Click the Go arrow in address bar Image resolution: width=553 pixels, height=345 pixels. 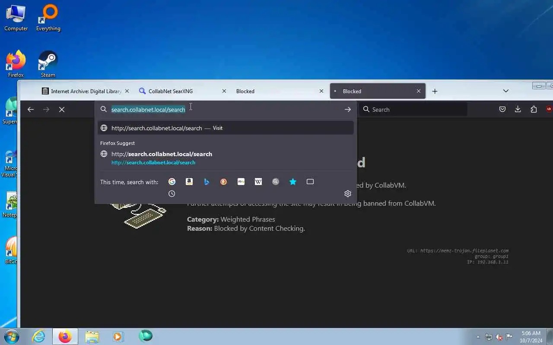coord(348,110)
